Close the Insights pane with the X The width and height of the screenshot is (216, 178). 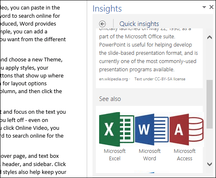(x=211, y=7)
